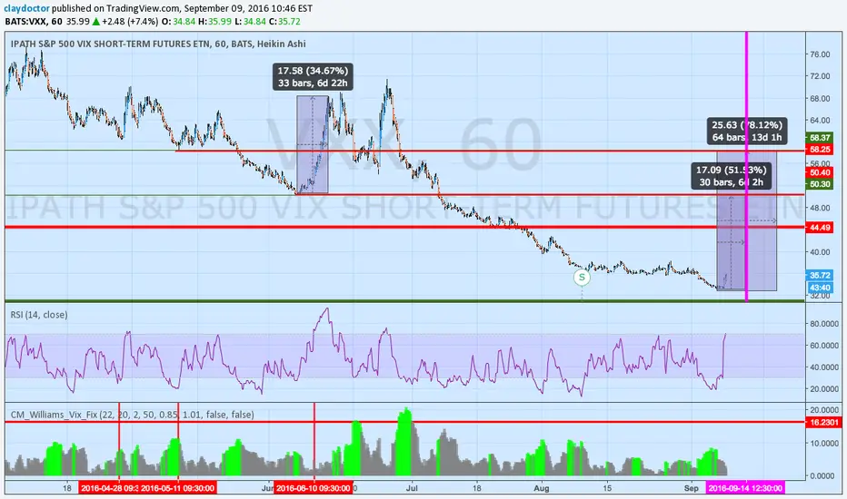Click the RSI (14, close) indicator label

click(x=39, y=315)
